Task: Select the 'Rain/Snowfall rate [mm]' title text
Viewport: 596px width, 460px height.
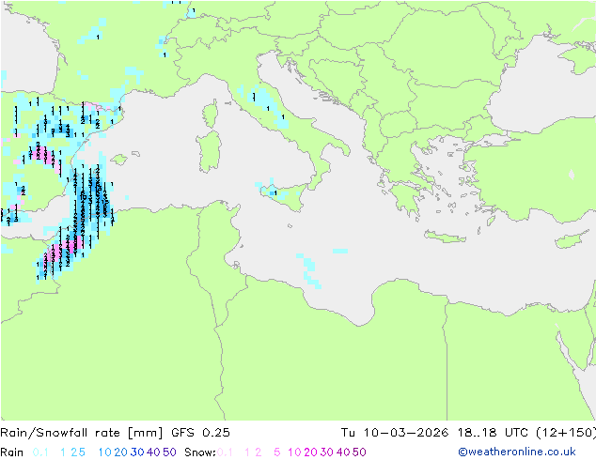Action: click(x=82, y=433)
